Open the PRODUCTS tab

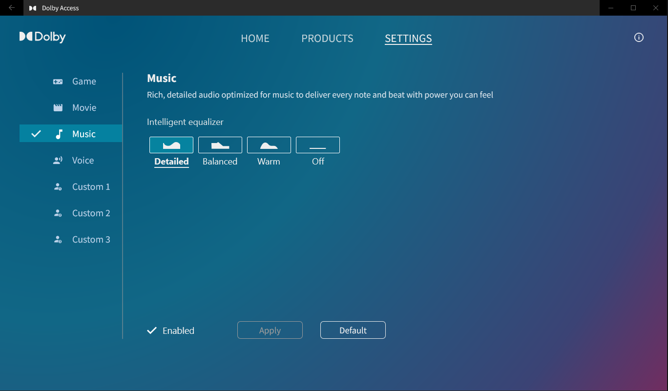click(327, 39)
